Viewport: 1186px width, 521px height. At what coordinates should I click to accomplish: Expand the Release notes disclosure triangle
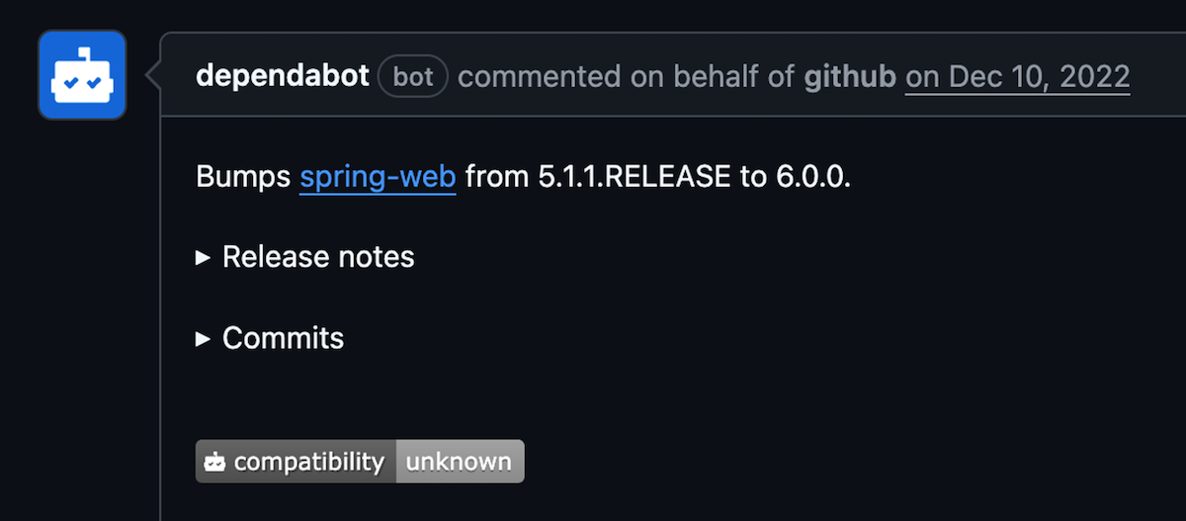pos(204,257)
